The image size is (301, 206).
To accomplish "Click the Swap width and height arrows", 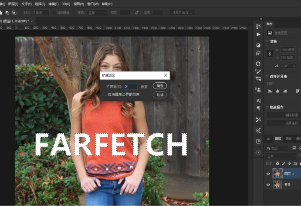I will pyautogui.click(x=137, y=13).
